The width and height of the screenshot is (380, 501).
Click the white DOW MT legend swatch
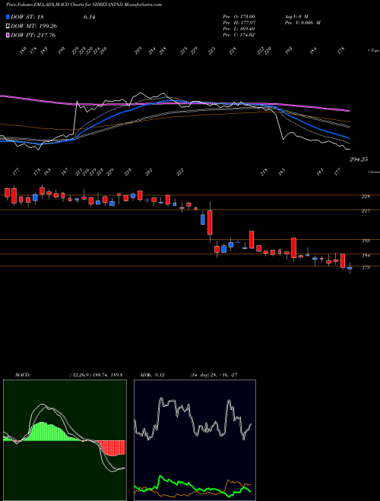tap(8, 27)
